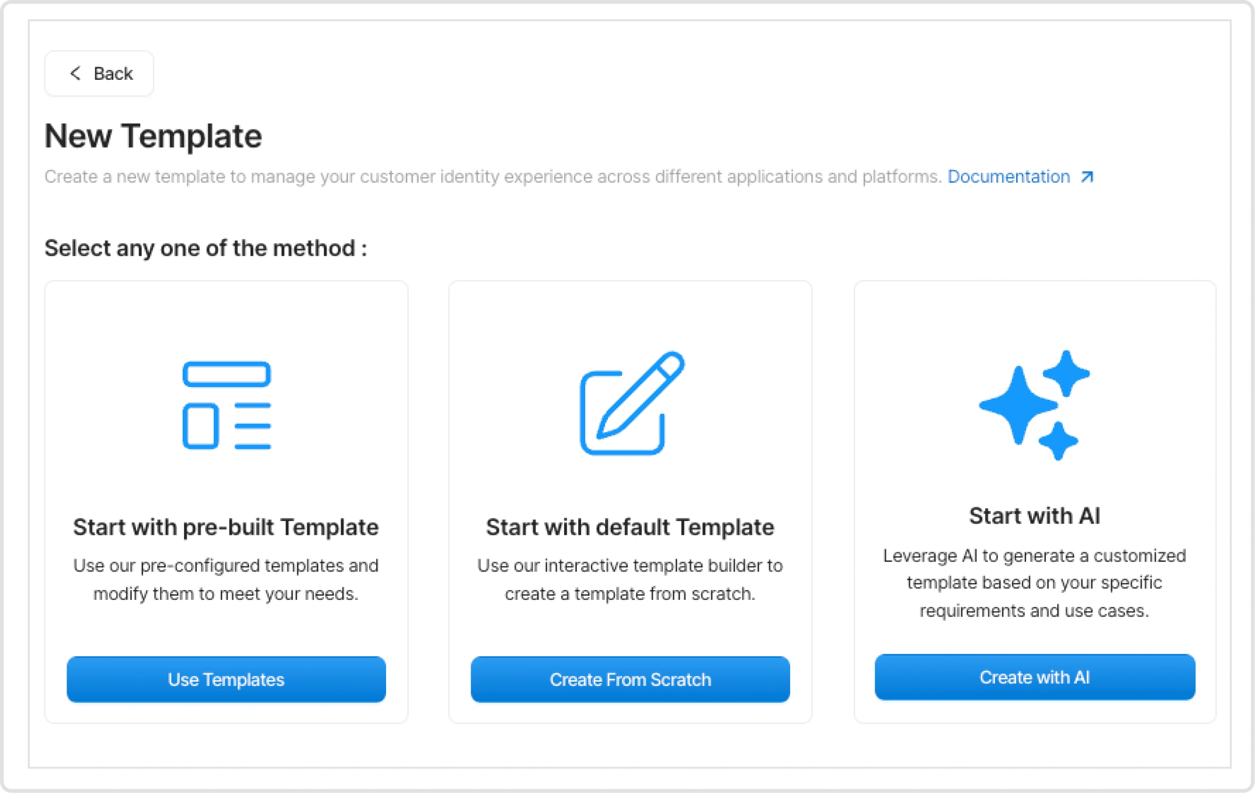Click the 'Start with pre-built Template' heading
Image resolution: width=1255 pixels, height=793 pixels.
click(226, 527)
